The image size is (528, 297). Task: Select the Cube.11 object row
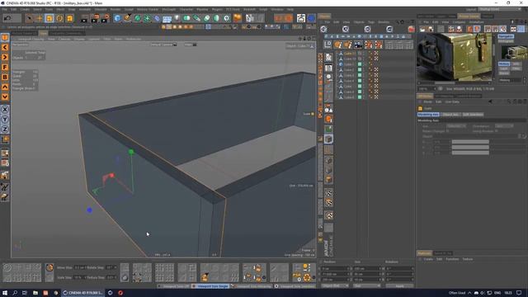(349, 54)
